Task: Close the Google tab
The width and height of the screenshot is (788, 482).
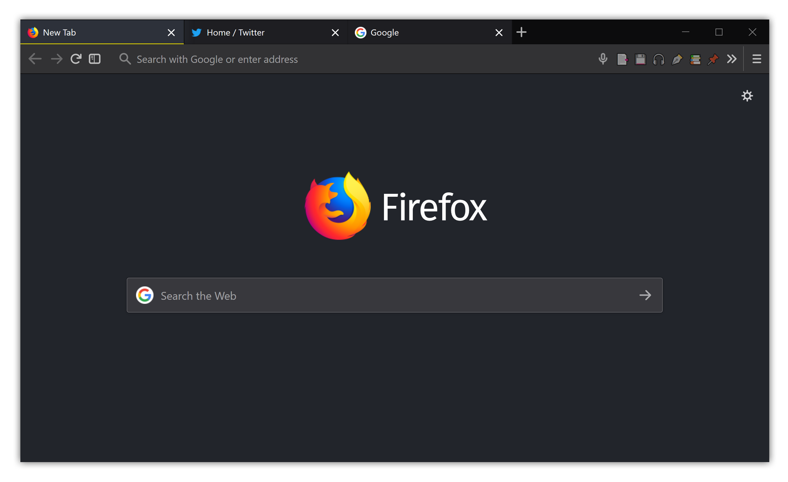Action: (x=499, y=32)
